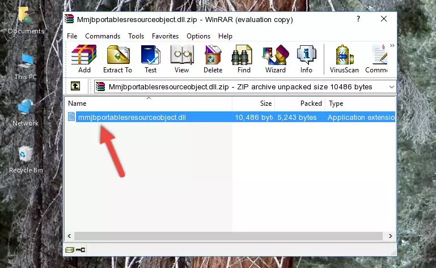Sort by the Type column header
436x268 pixels.
(360, 103)
